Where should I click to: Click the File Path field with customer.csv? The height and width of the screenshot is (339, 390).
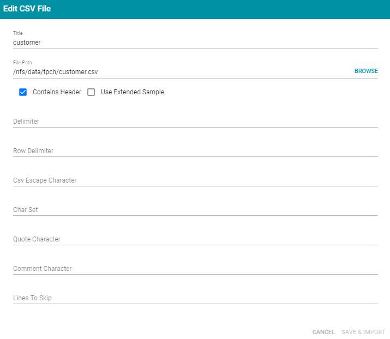180,71
